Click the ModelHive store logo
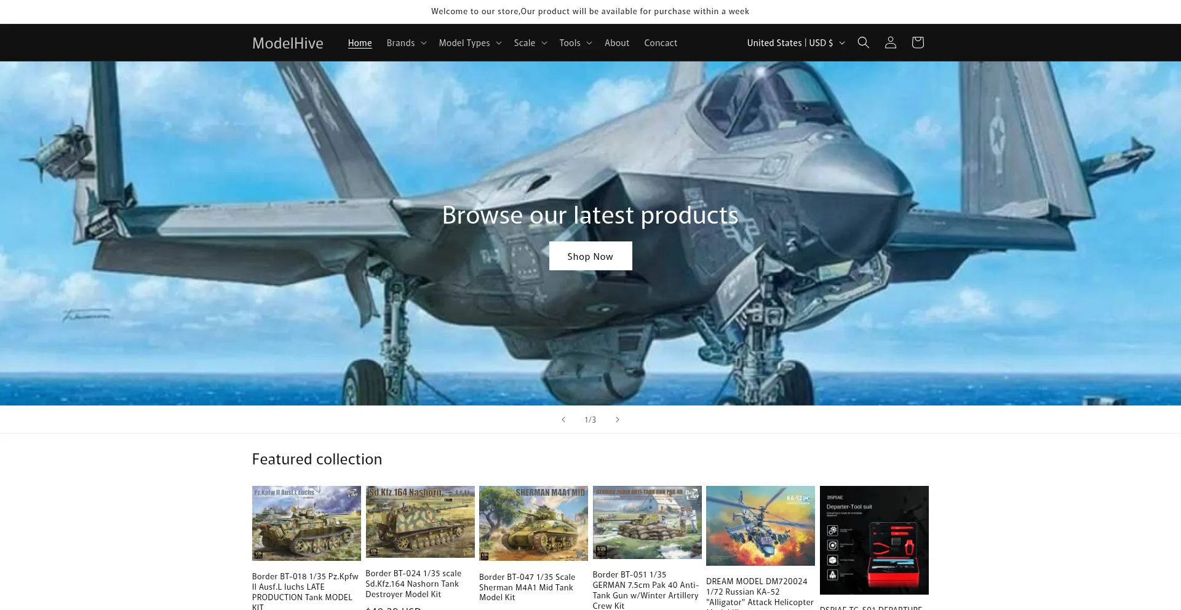 [287, 43]
